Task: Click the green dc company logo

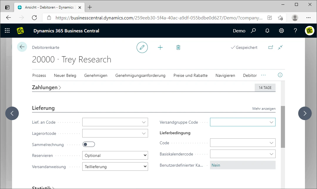Action: [x=20, y=31]
